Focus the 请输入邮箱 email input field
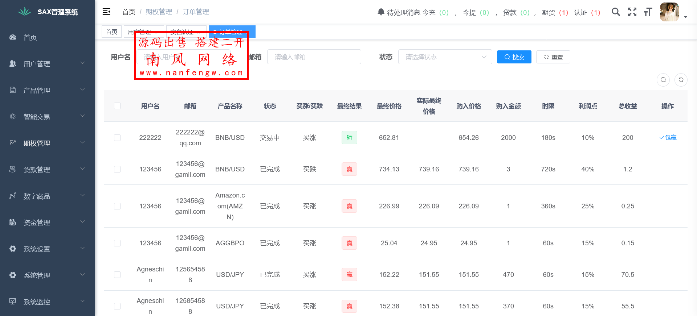 tap(314, 57)
